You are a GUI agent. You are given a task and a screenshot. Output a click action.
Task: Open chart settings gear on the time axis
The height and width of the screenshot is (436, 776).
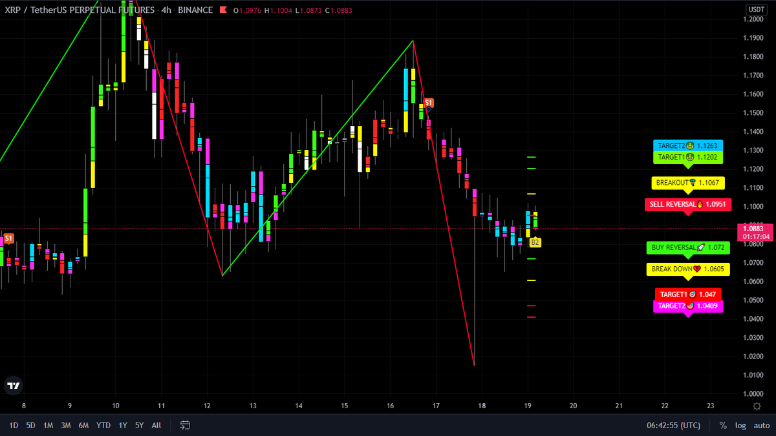pos(757,406)
